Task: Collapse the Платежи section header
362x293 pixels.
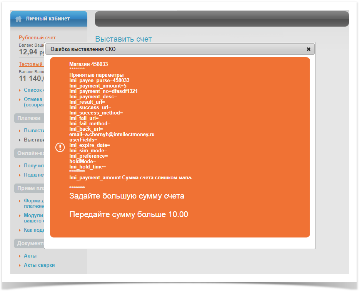Action: pos(29,118)
